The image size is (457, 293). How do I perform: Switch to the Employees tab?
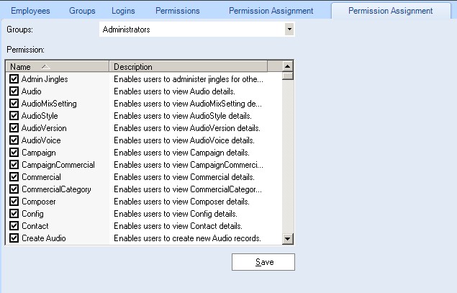coord(30,11)
